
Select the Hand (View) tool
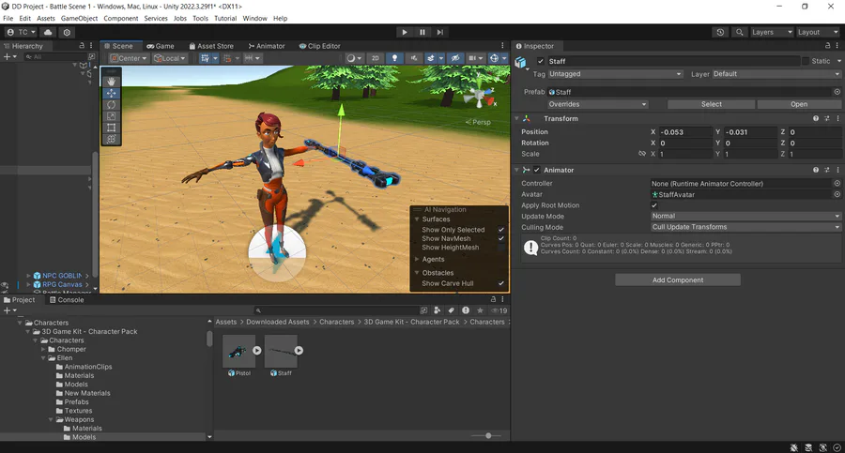[112, 82]
